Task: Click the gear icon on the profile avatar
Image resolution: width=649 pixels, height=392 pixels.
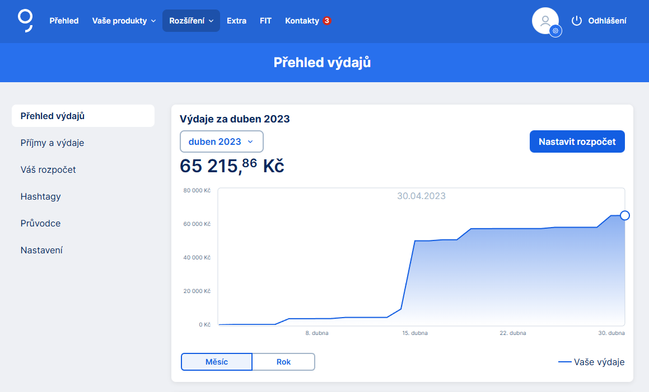Action: click(x=555, y=31)
